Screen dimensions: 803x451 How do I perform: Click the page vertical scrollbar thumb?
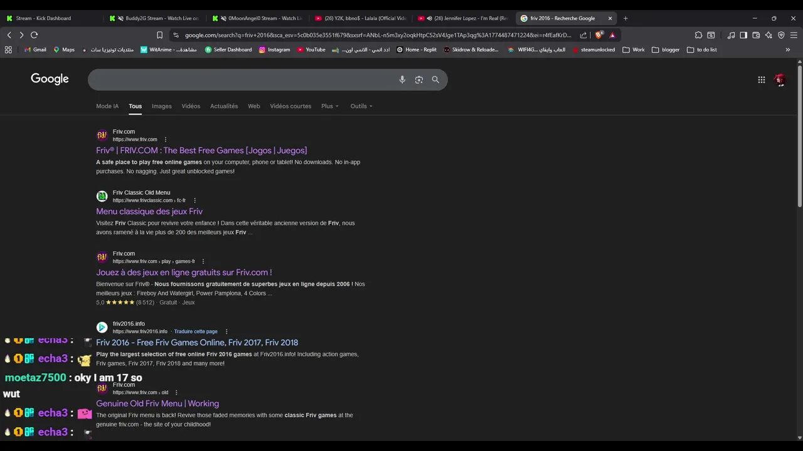799,135
